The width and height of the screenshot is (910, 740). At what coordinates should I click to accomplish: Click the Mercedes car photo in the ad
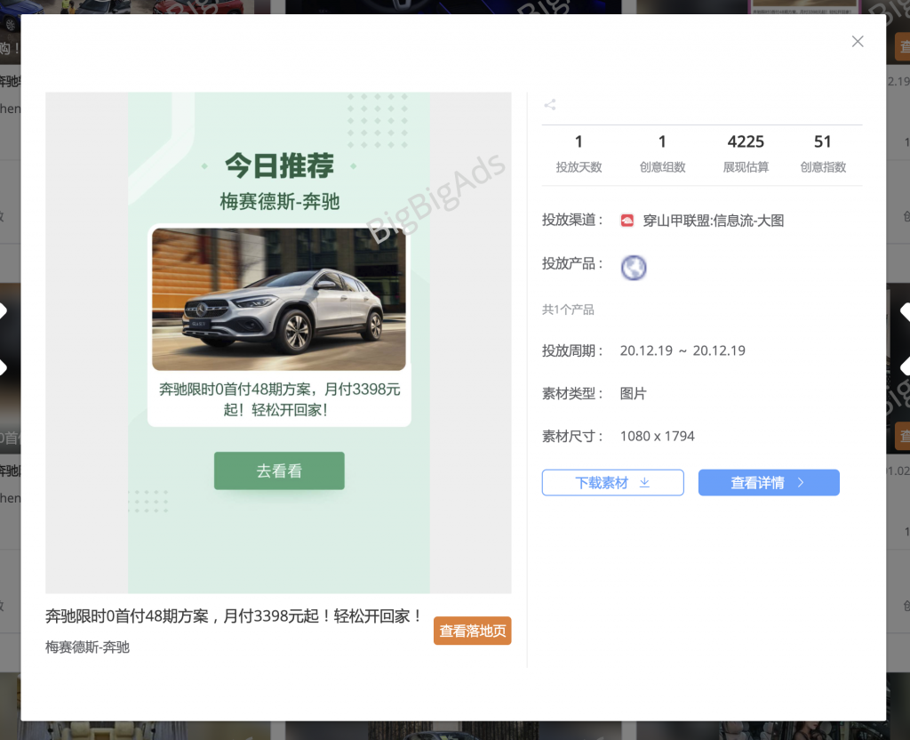(x=278, y=299)
